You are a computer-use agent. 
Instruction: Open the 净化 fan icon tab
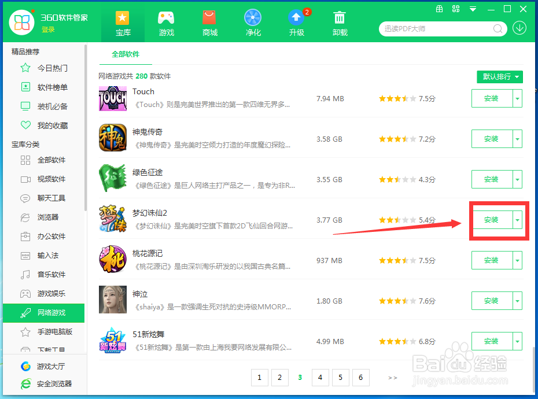(253, 23)
